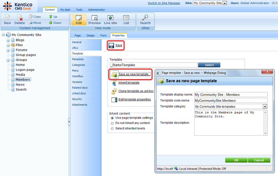This screenshot has width=278, height=176.
Task: Select the Select inherited levels option
Action: (x=112, y=129)
